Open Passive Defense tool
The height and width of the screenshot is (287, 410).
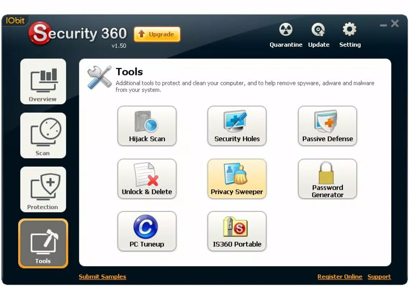[x=327, y=126]
